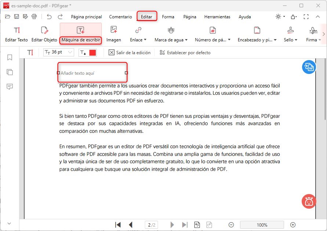Open the Página tab
The height and width of the screenshot is (231, 327).
pos(190,17)
